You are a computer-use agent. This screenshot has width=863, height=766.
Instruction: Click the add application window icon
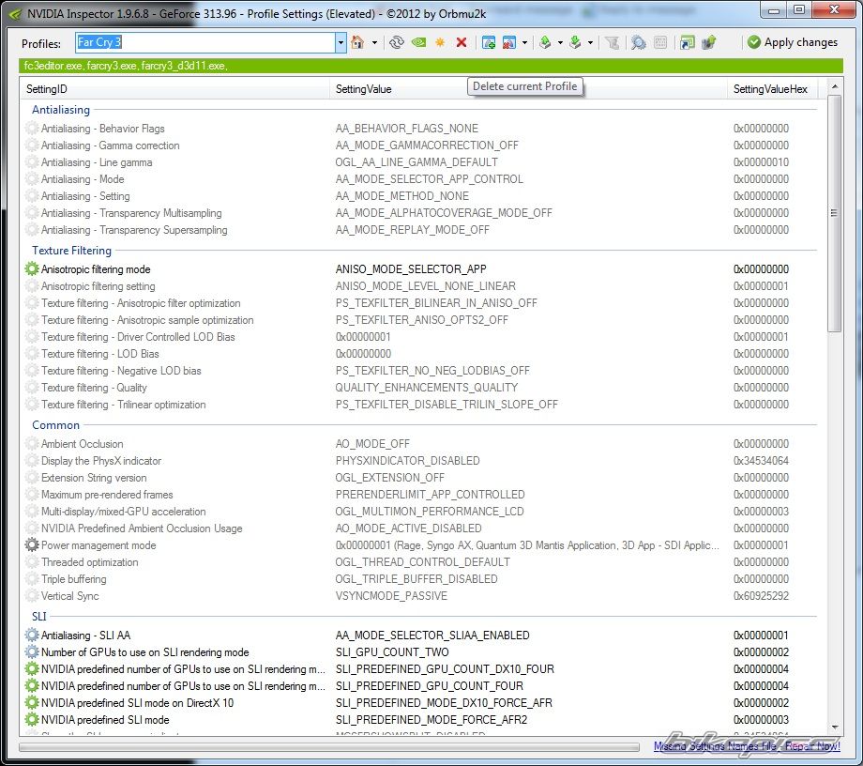click(x=488, y=42)
